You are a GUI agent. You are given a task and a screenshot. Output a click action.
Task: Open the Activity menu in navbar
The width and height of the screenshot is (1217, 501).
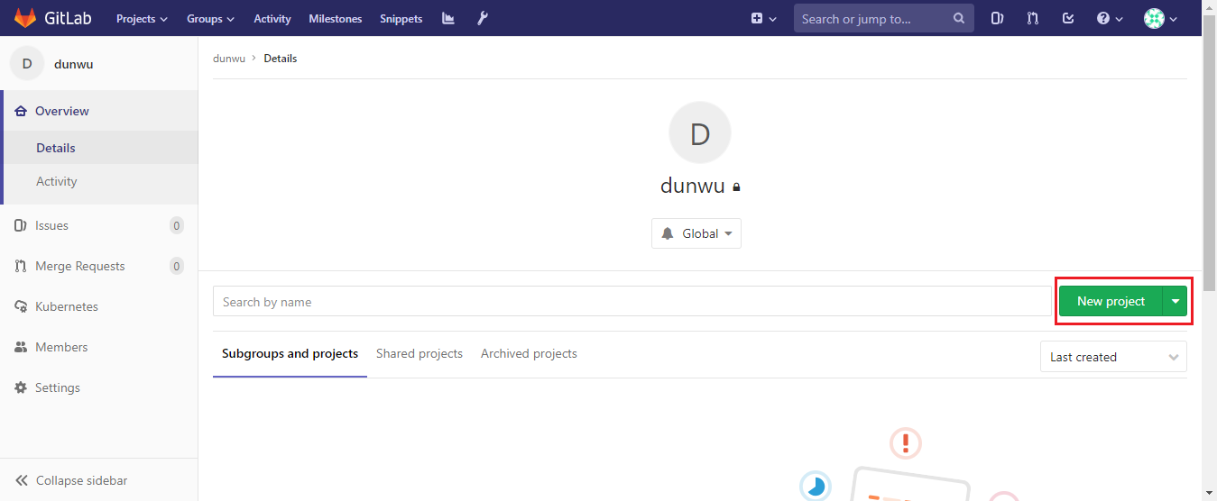(272, 18)
